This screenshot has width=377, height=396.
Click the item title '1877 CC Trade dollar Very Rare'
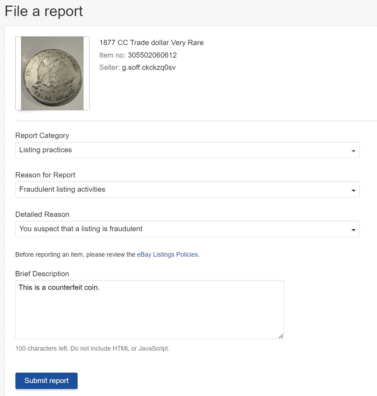151,43
